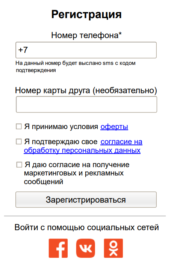
Task: Tick the 'Я принимаю условия оферты' checkbox
Action: coord(19,126)
